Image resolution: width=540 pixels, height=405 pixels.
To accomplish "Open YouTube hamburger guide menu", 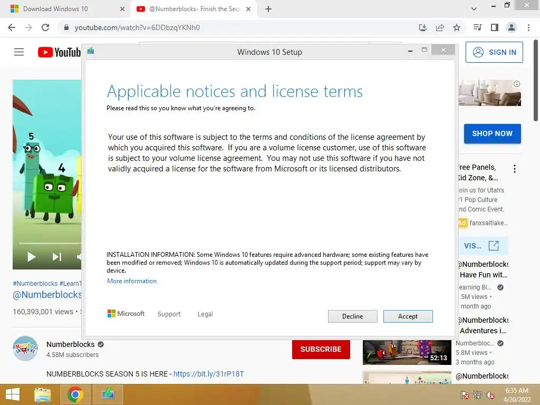I will pyautogui.click(x=19, y=52).
